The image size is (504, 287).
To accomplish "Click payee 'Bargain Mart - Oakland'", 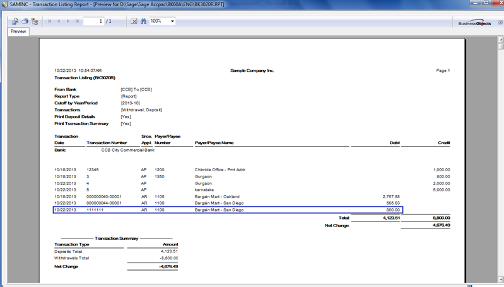I will coord(217,196).
